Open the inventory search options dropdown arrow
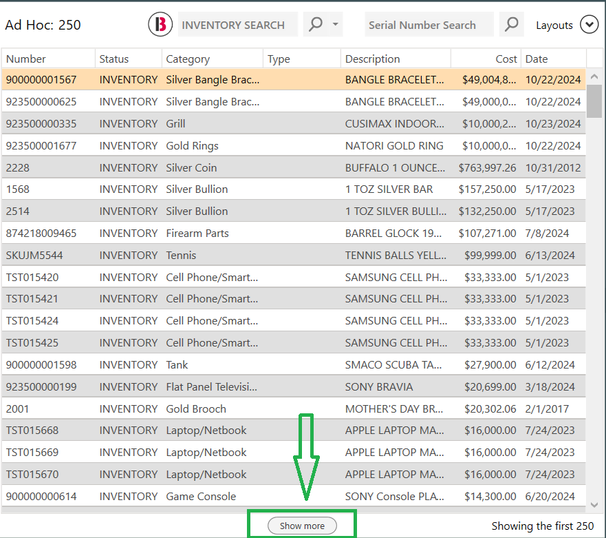The width and height of the screenshot is (606, 538). pyautogui.click(x=336, y=24)
